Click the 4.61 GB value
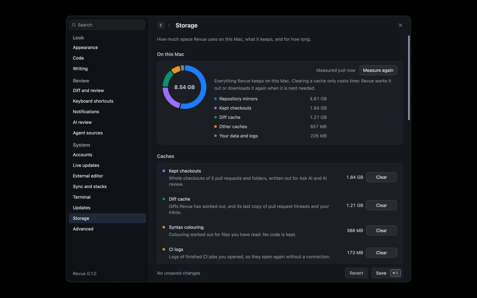477x298 pixels. 318,99
